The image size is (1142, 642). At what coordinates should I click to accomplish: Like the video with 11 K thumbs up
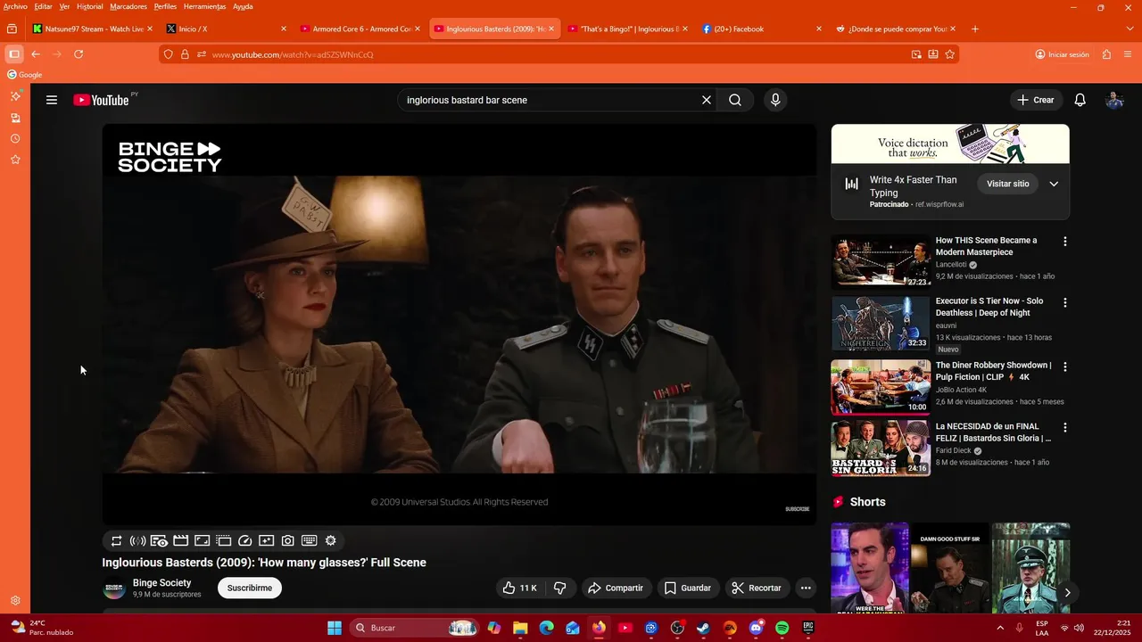pyautogui.click(x=520, y=588)
